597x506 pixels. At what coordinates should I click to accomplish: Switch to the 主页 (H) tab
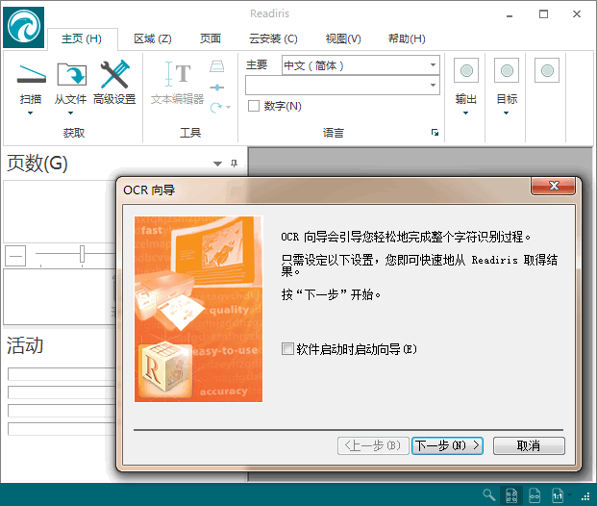tap(82, 38)
